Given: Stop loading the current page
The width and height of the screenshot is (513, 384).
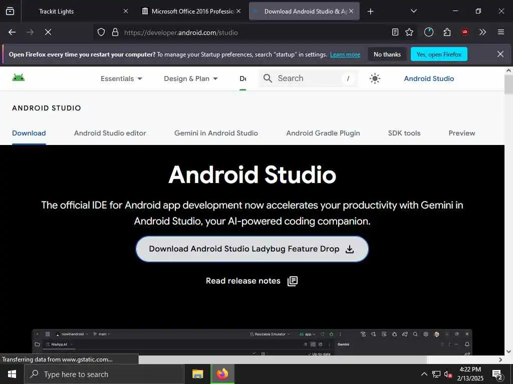Looking at the screenshot, I should click(48, 32).
